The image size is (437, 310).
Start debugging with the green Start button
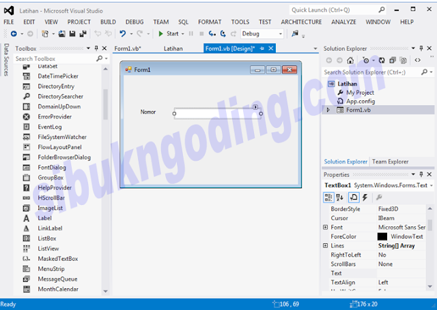[169, 33]
